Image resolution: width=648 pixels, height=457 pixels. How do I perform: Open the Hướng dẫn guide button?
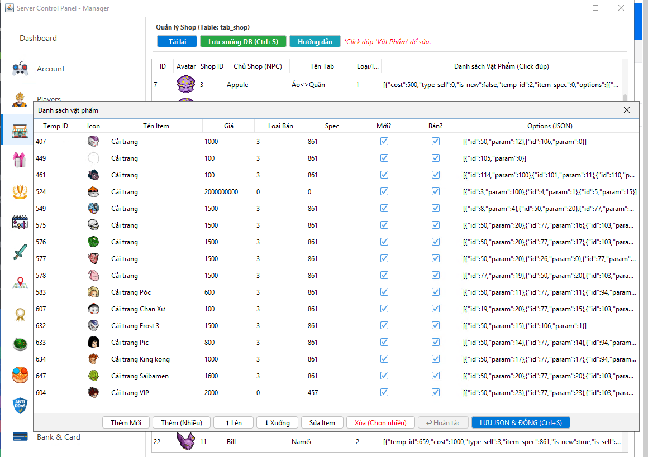click(315, 41)
